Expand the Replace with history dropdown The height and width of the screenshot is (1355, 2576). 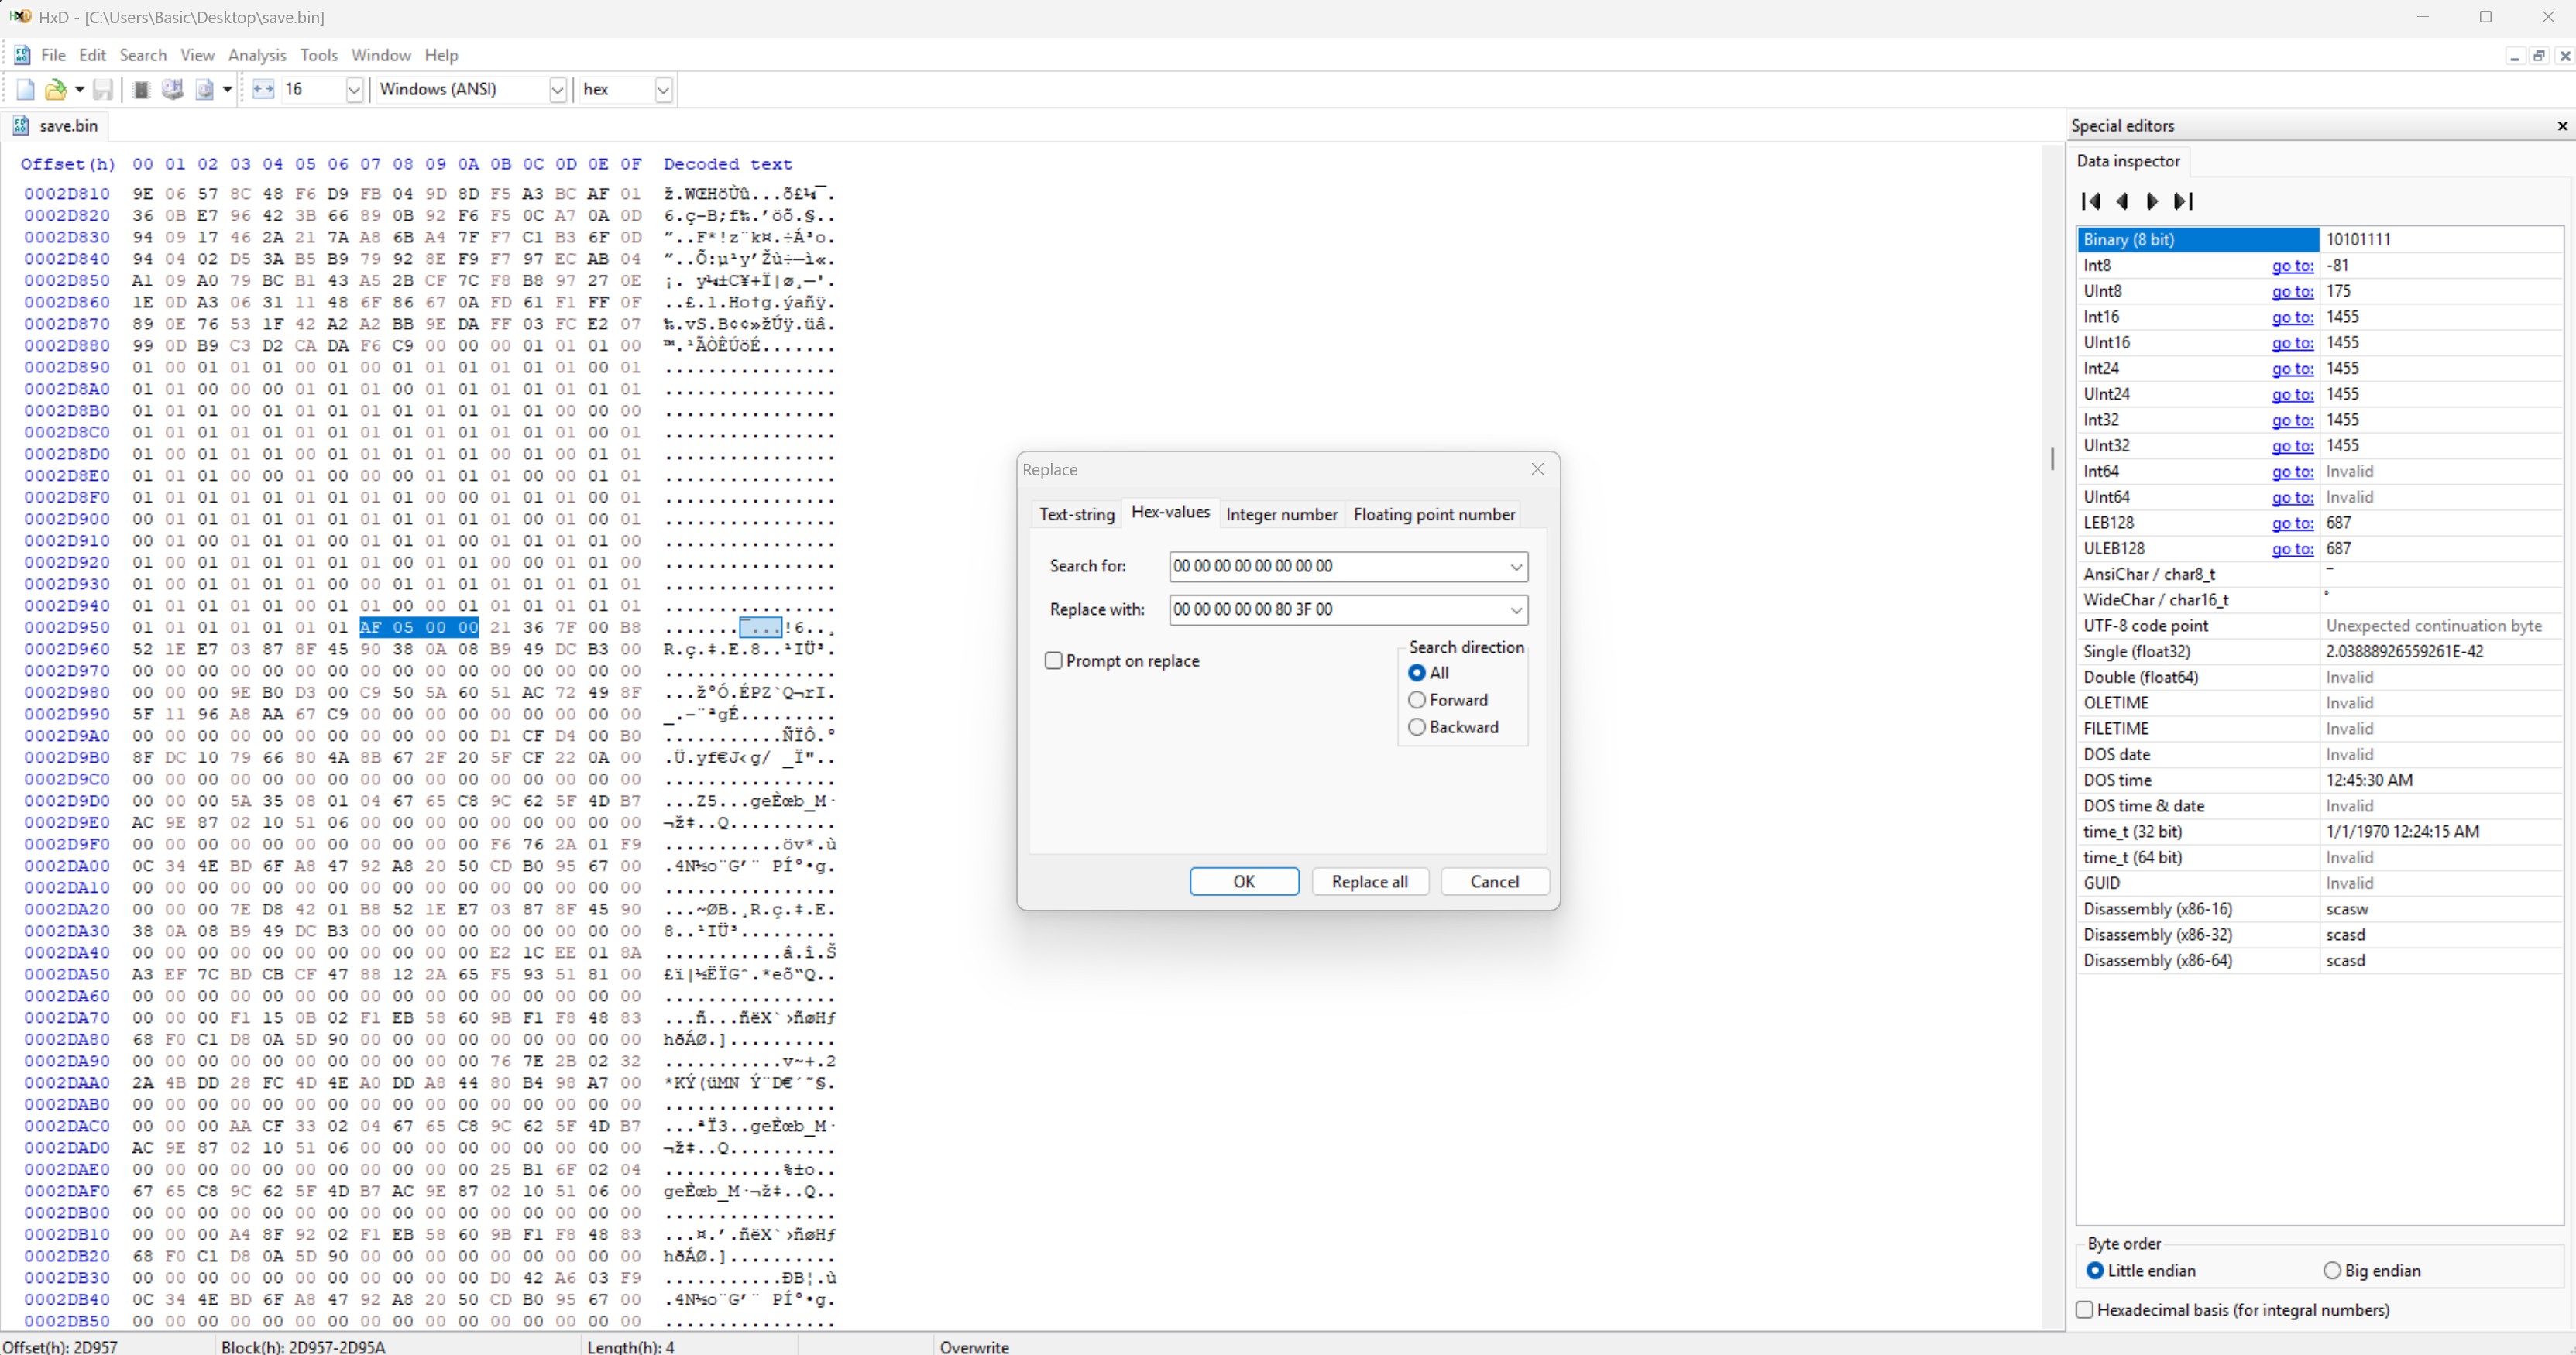coord(1516,610)
